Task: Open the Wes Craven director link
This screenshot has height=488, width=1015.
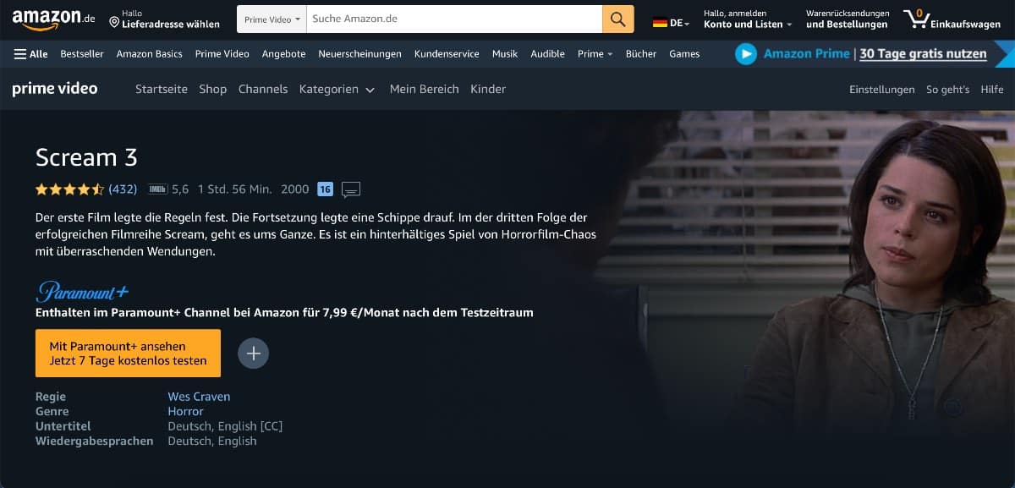Action: (x=199, y=397)
